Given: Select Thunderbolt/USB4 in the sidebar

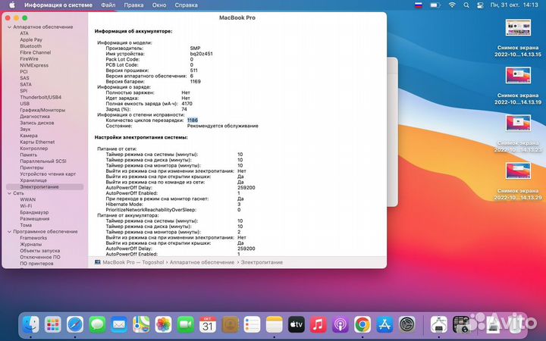Looking at the screenshot, I should 40,97.
